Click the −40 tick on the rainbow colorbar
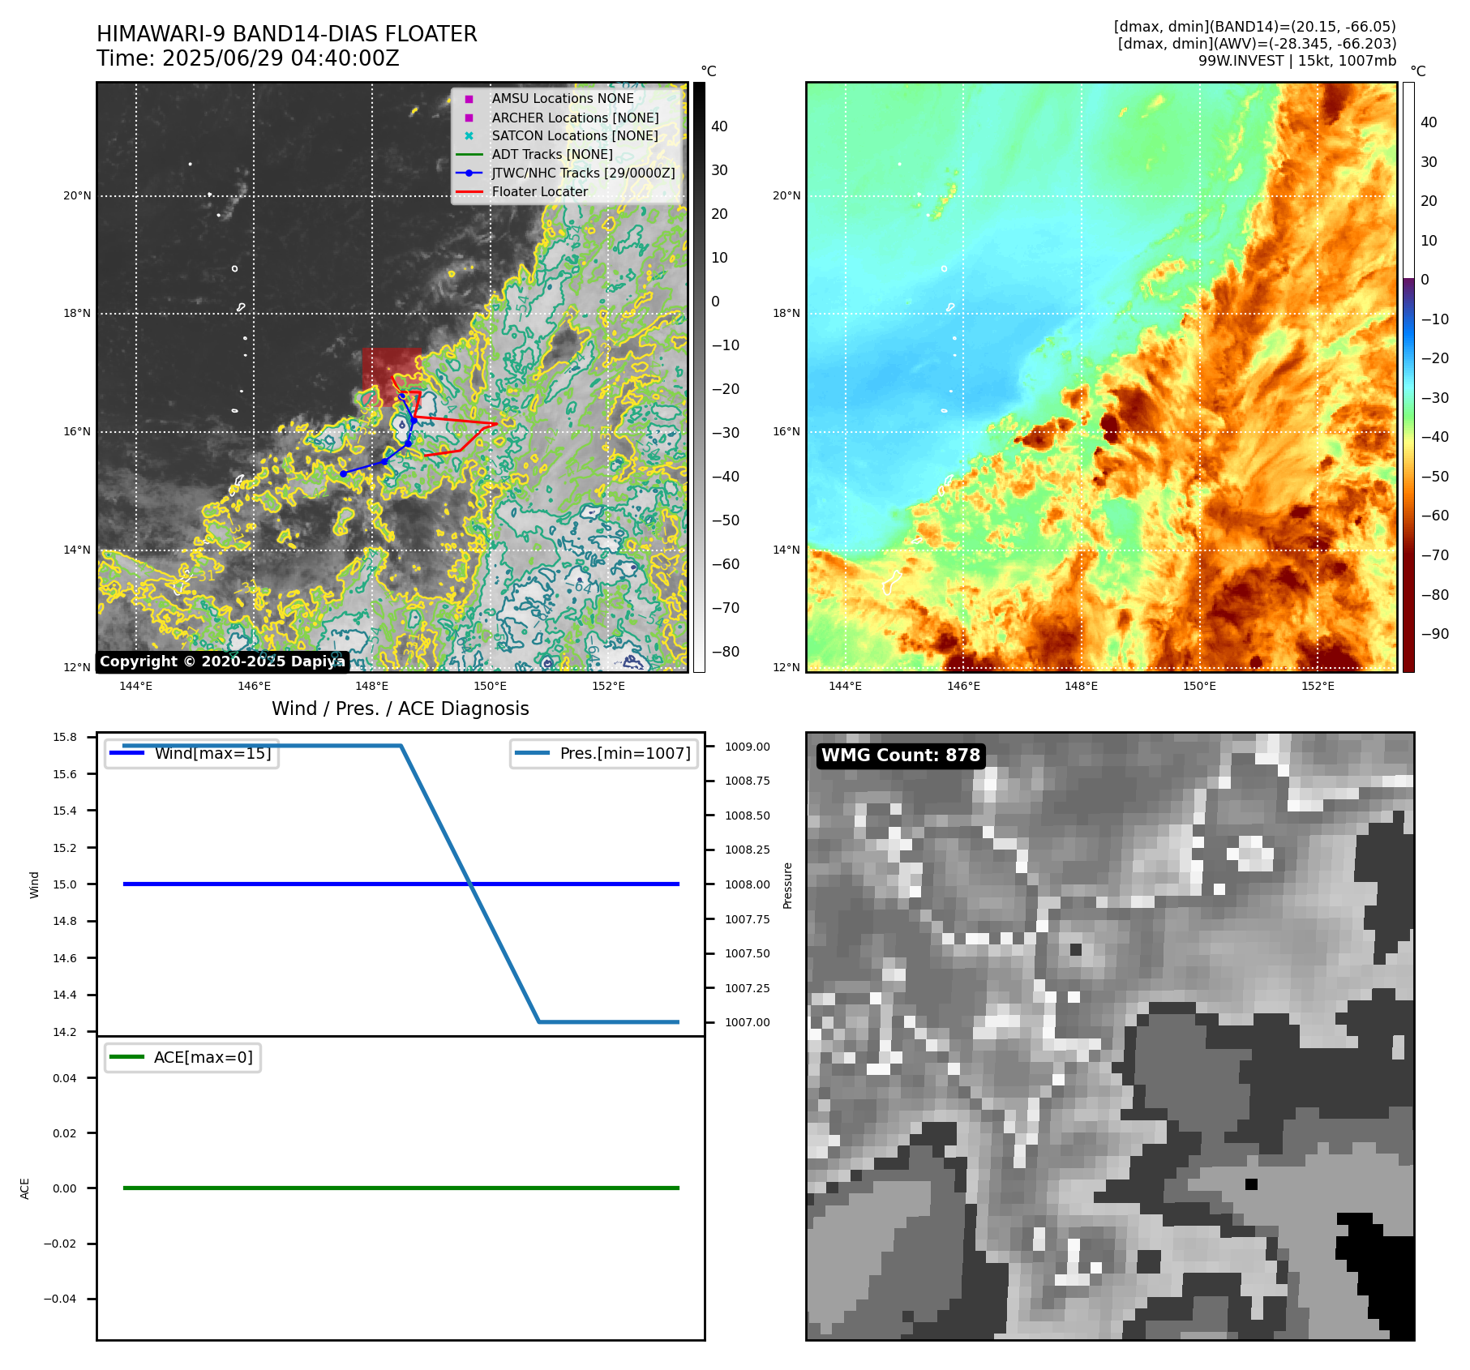 [1435, 437]
